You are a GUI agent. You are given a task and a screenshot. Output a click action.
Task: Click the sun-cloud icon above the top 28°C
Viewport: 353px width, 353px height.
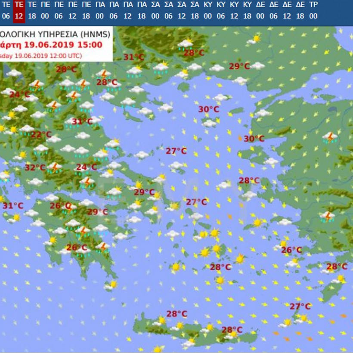186,43
